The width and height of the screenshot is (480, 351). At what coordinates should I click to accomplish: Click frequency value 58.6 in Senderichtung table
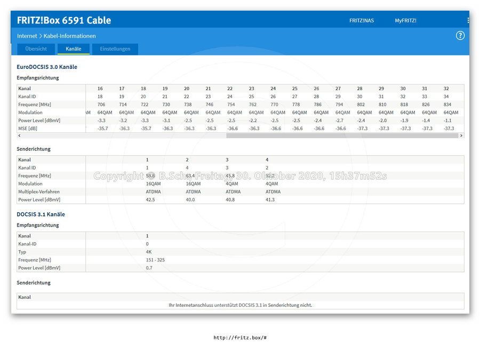(x=150, y=176)
